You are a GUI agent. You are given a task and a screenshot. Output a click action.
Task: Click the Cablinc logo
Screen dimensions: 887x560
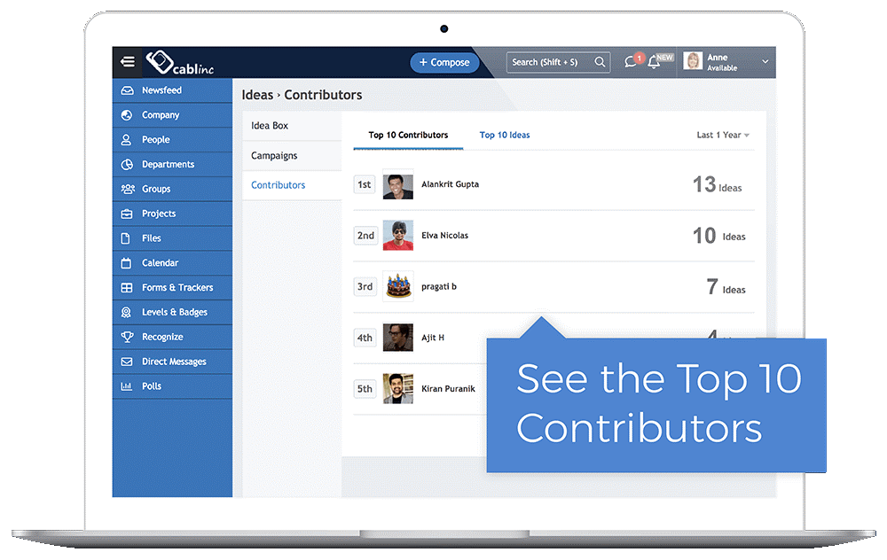180,63
